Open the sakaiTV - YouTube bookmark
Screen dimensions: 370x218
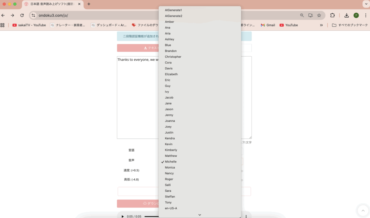[29, 25]
